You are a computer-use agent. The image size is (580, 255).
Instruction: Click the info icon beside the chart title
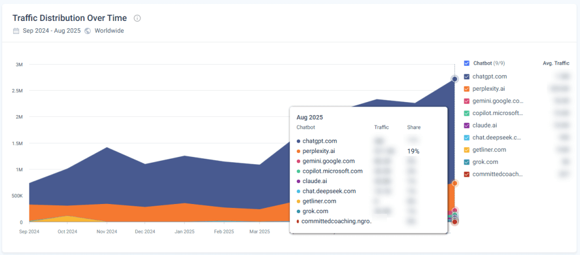click(x=137, y=18)
